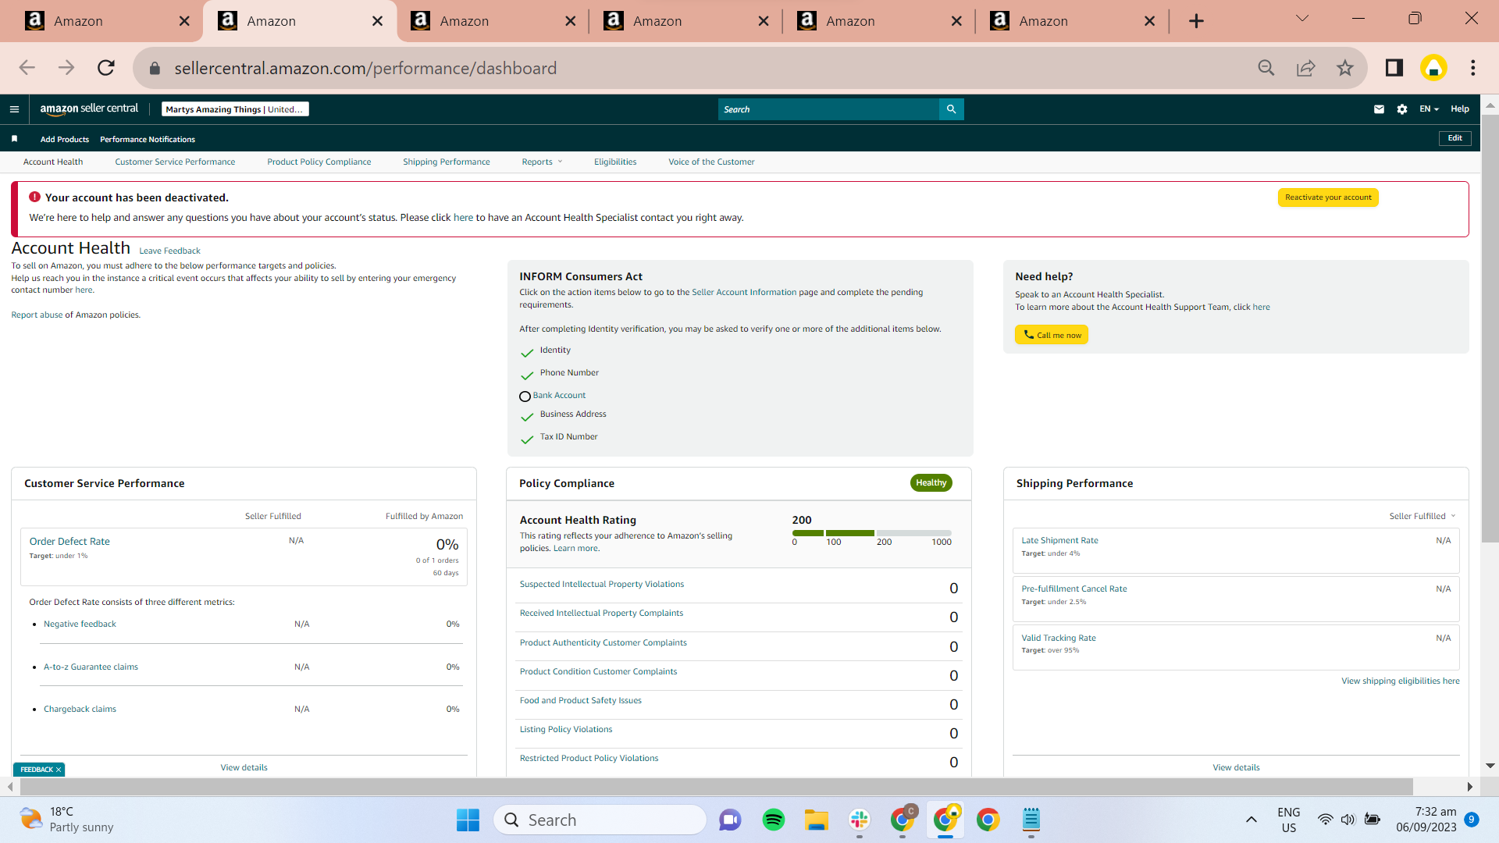Open the settings gear icon

click(x=1402, y=109)
